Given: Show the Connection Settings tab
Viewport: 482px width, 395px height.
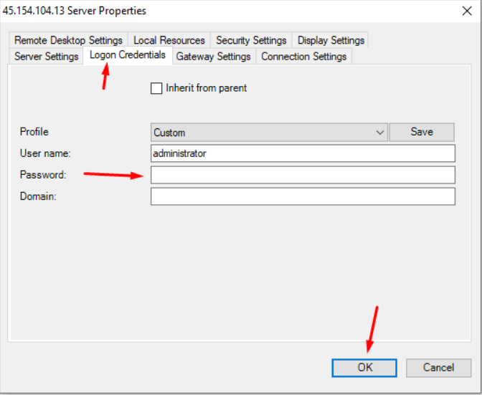Looking at the screenshot, I should pyautogui.click(x=303, y=56).
